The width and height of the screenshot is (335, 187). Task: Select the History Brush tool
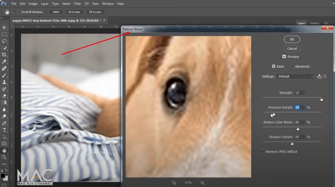(x=4, y=89)
